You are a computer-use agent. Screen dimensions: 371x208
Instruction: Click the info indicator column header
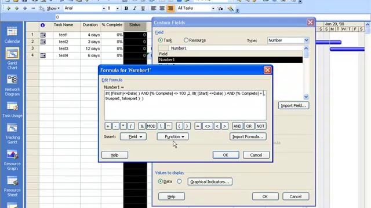[x=42, y=25]
